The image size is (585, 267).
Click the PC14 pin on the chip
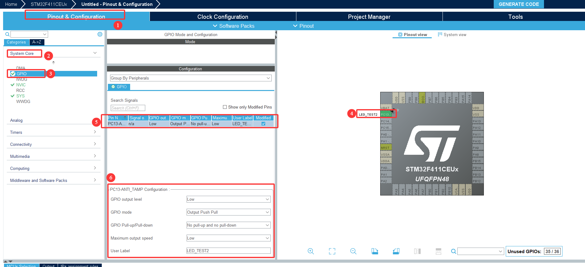[386, 121]
